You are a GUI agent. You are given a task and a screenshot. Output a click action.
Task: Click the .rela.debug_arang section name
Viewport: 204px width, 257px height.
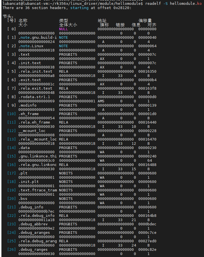click(38, 241)
